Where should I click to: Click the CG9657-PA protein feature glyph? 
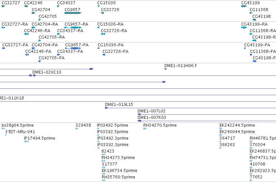73,48
